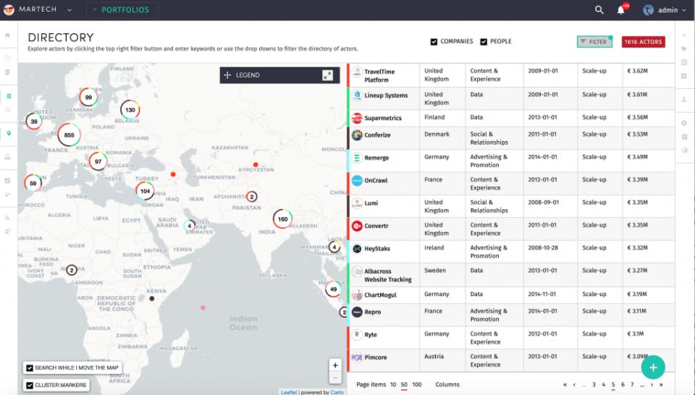The height and width of the screenshot is (395, 695).
Task: Open the ChartMogul row name
Action: pyautogui.click(x=380, y=295)
